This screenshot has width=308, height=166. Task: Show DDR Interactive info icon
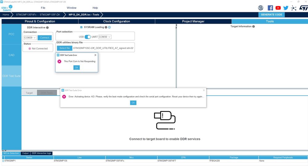pyautogui.click(x=47, y=28)
